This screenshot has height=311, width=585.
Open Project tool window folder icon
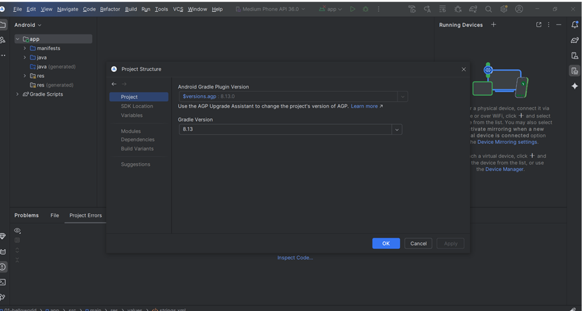click(3, 25)
